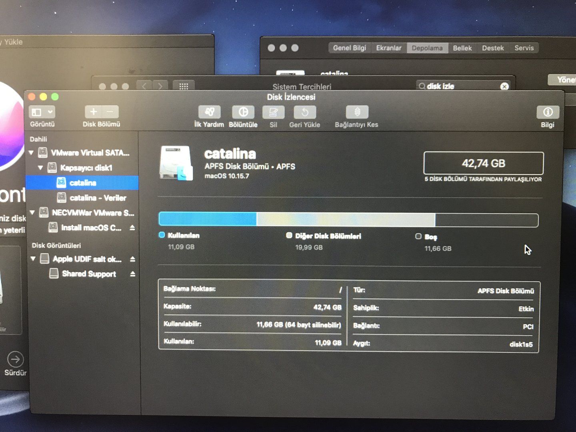Click the Install macOS C... volume icon
This screenshot has width=576, height=432.
[x=53, y=228]
